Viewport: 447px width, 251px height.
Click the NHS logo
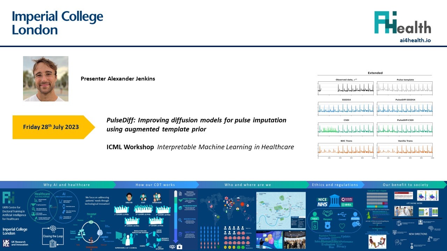(322, 205)
